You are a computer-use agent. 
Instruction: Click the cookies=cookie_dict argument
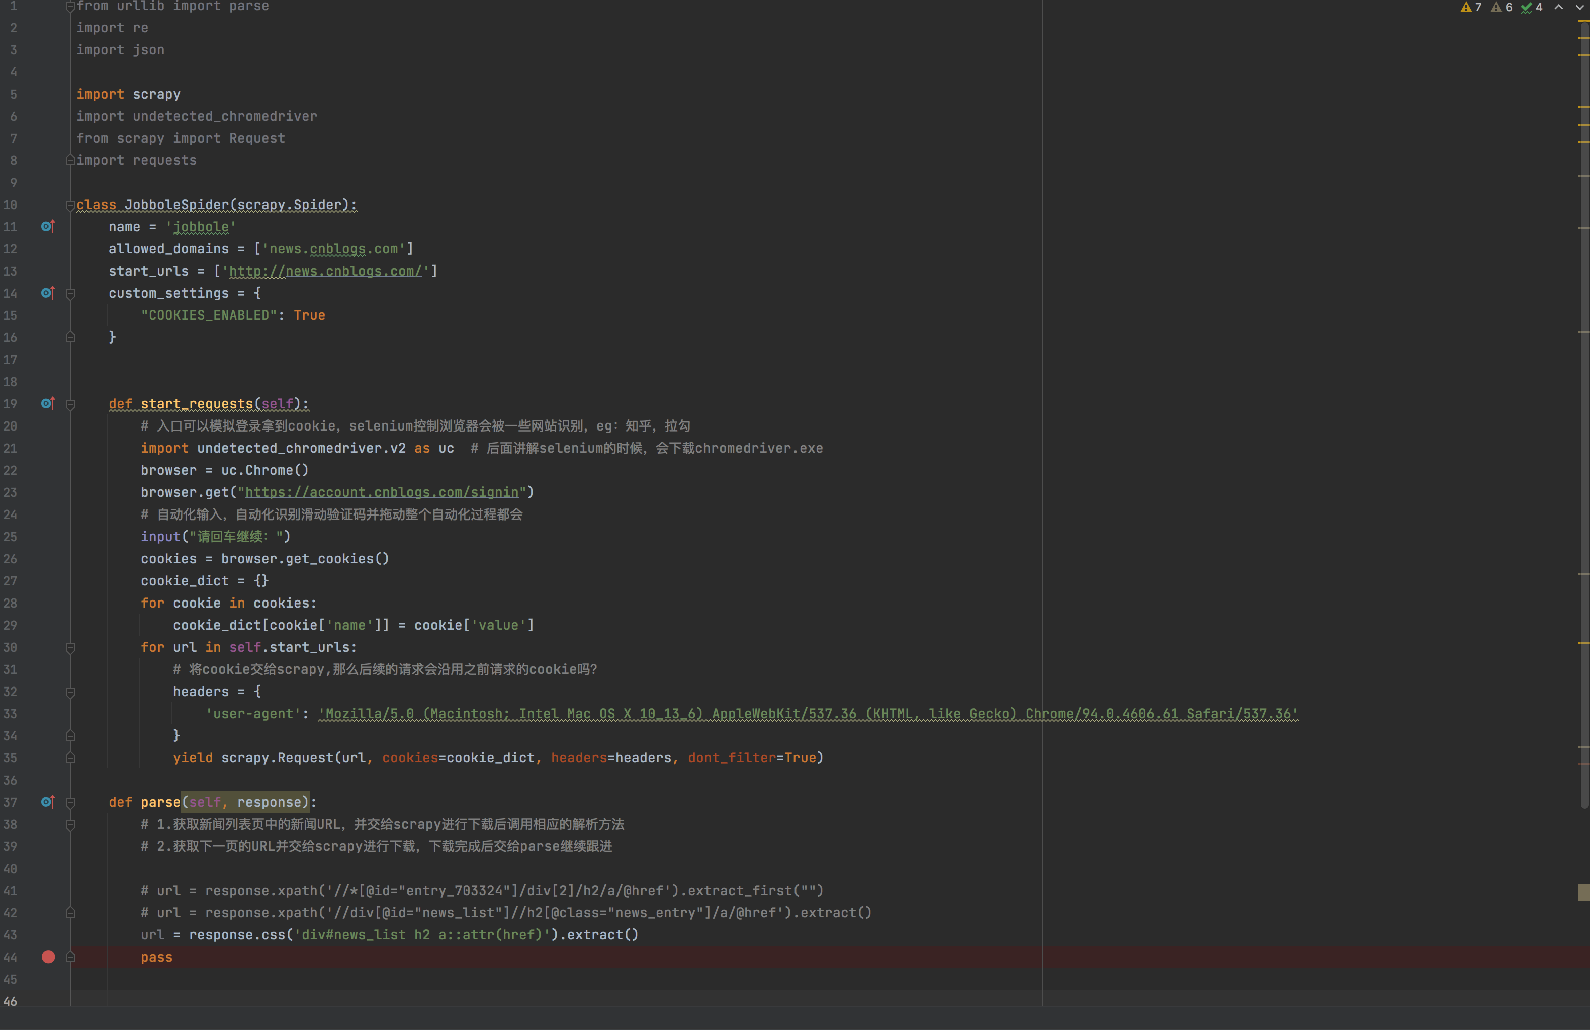coord(458,757)
